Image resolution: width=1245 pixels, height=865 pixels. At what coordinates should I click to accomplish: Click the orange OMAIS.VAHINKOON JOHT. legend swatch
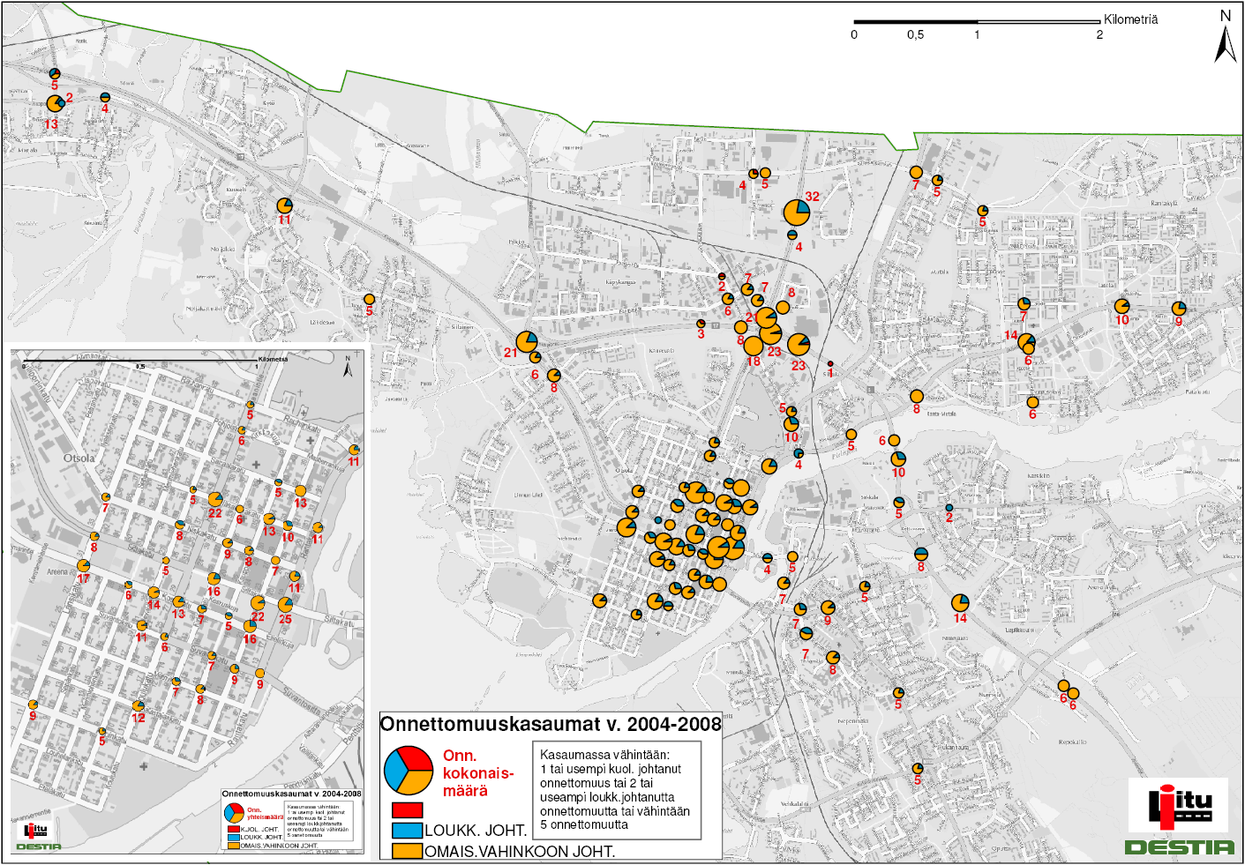coord(407,852)
